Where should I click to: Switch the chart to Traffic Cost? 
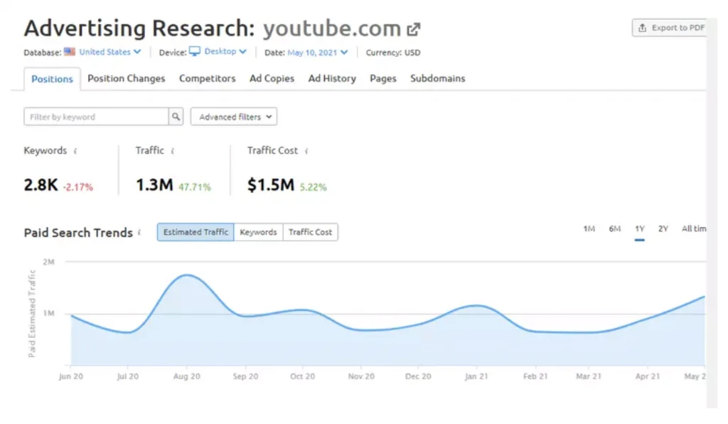coord(310,232)
